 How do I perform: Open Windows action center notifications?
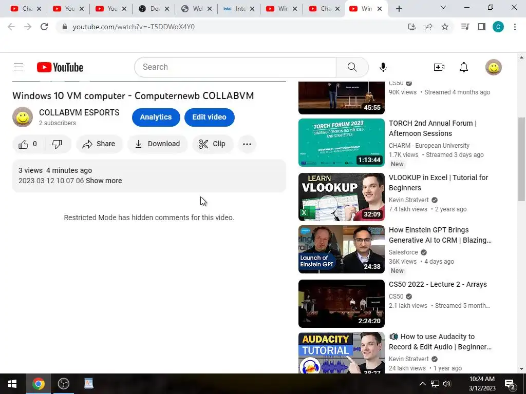coord(510,384)
